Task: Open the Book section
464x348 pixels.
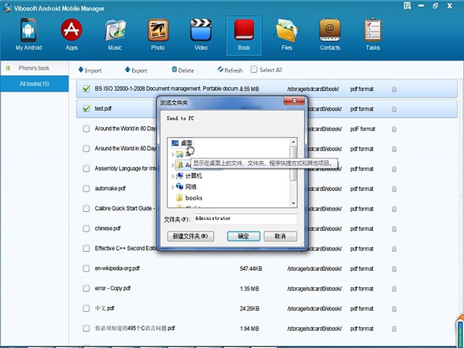Action: click(x=244, y=35)
